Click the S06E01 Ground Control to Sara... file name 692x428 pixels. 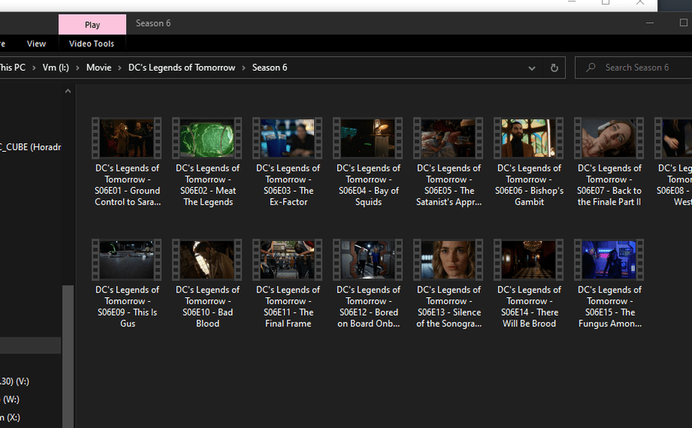pos(127,185)
